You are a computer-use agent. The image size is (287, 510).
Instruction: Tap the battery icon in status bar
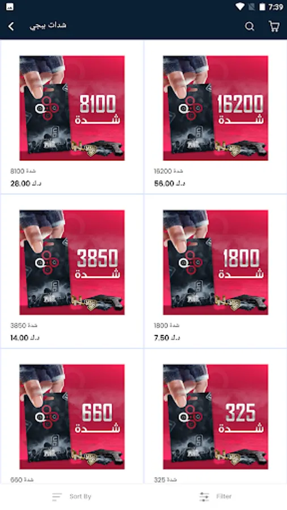(x=262, y=6)
